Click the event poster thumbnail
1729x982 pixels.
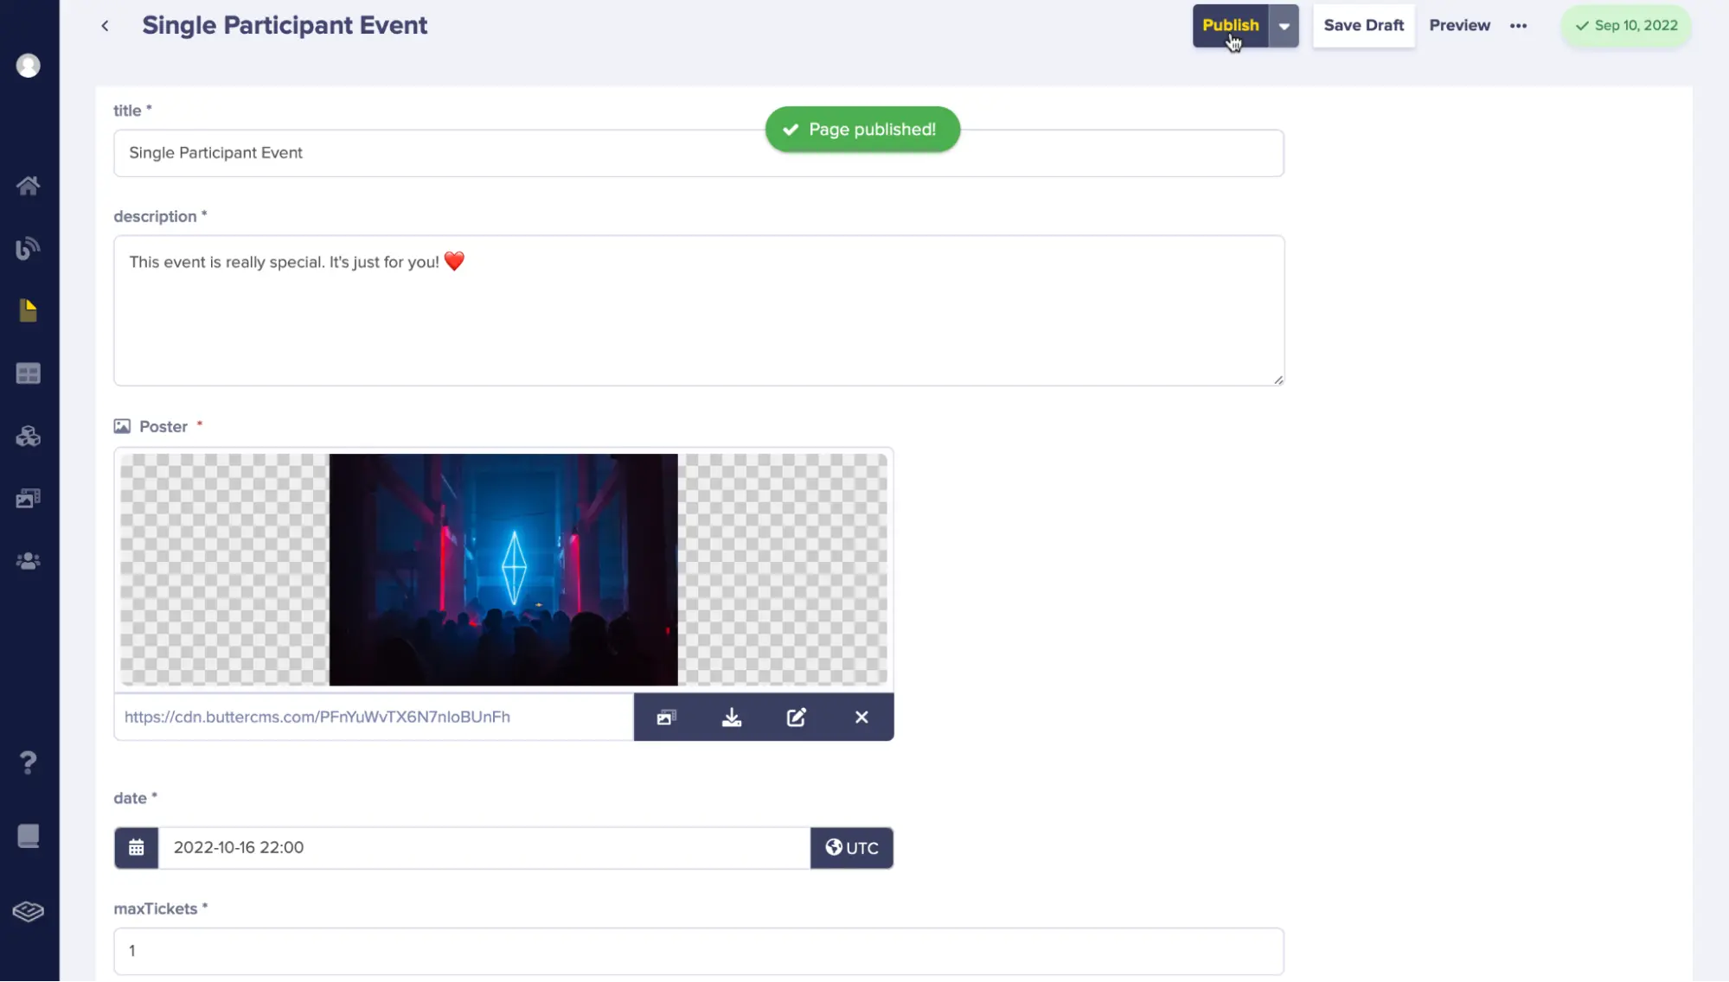tap(503, 569)
